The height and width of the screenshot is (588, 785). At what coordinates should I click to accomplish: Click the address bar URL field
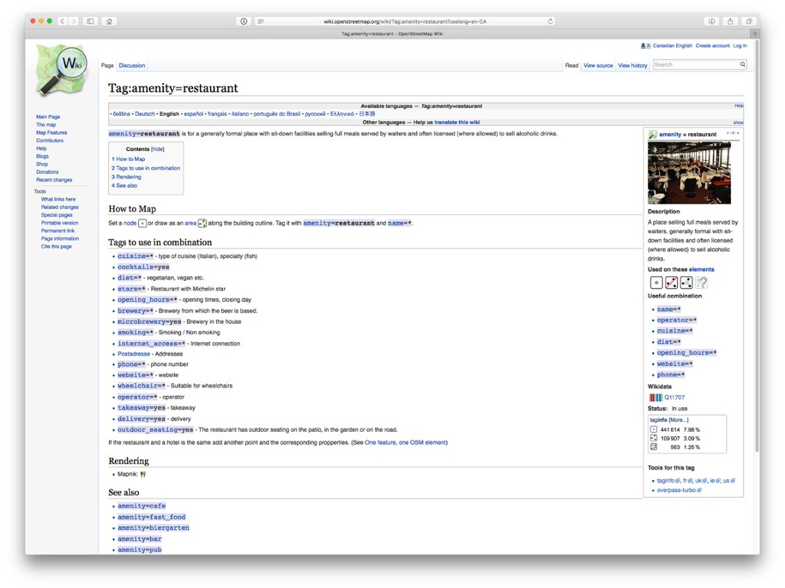pos(405,21)
